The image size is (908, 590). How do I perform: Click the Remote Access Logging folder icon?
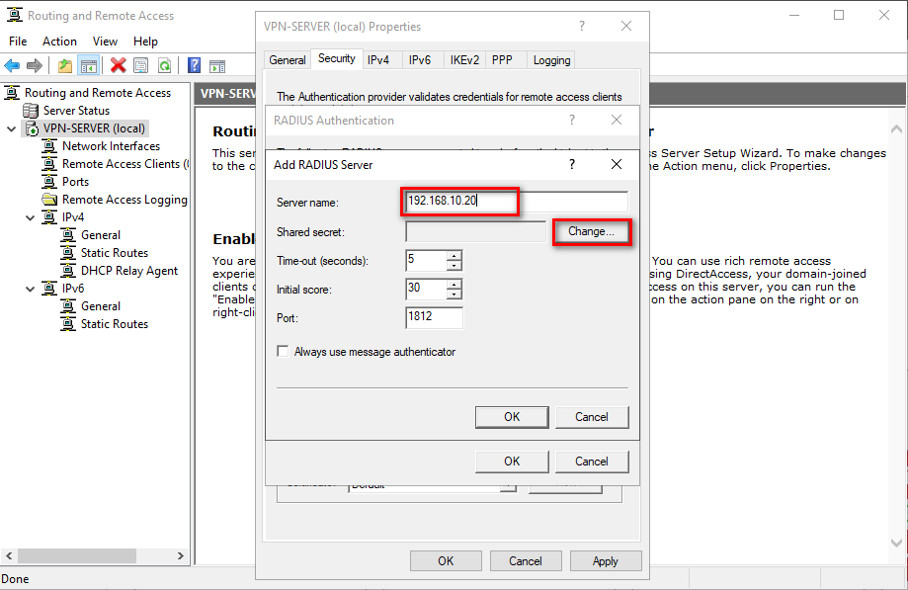point(50,200)
